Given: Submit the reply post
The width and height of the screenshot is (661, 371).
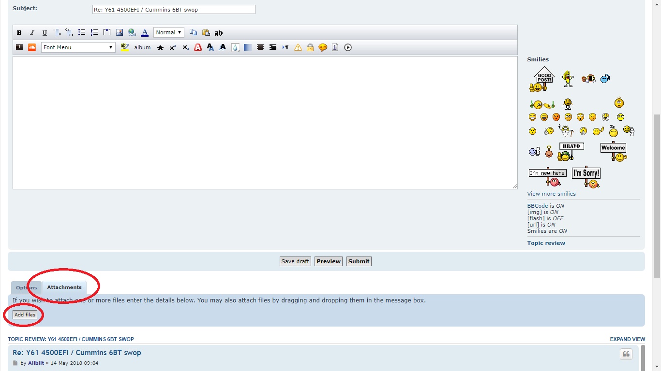Looking at the screenshot, I should point(359,261).
